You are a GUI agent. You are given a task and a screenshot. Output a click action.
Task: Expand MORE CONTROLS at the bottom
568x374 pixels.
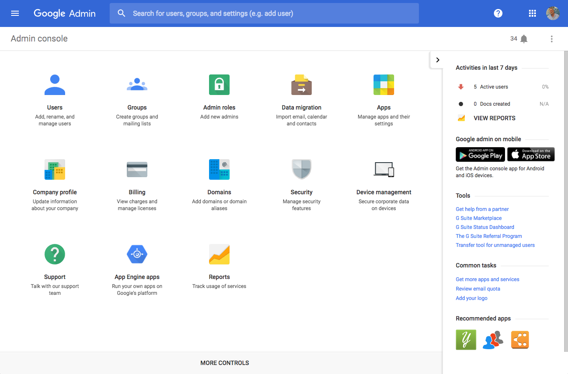[x=224, y=363]
